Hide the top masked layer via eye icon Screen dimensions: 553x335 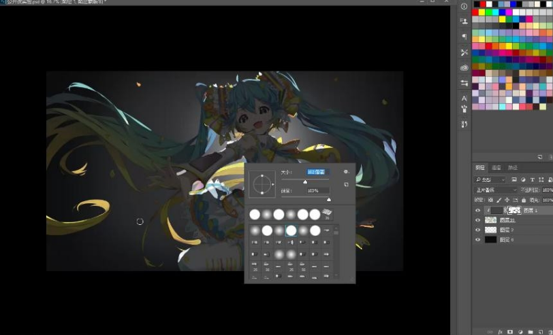point(477,211)
